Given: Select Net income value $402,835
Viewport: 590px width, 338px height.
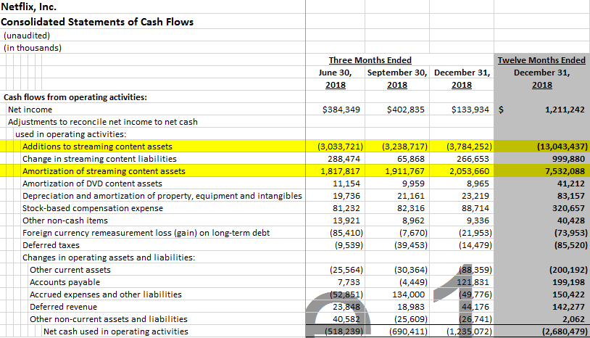Looking at the screenshot, I should pyautogui.click(x=406, y=110).
